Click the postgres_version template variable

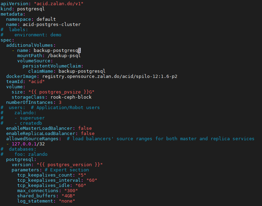(x=70, y=165)
